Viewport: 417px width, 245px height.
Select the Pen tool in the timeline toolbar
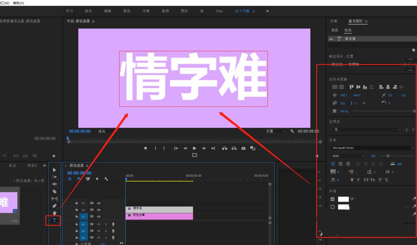pos(54,206)
